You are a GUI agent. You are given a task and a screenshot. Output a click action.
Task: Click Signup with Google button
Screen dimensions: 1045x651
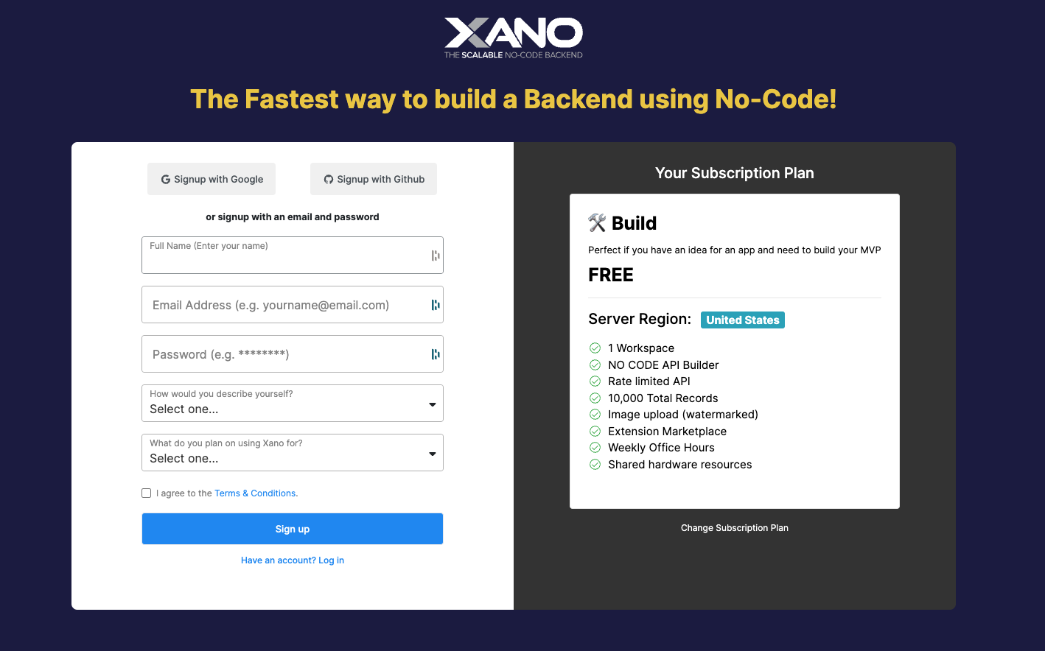pos(212,179)
